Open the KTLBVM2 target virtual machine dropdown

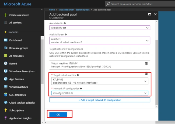point(100,81)
